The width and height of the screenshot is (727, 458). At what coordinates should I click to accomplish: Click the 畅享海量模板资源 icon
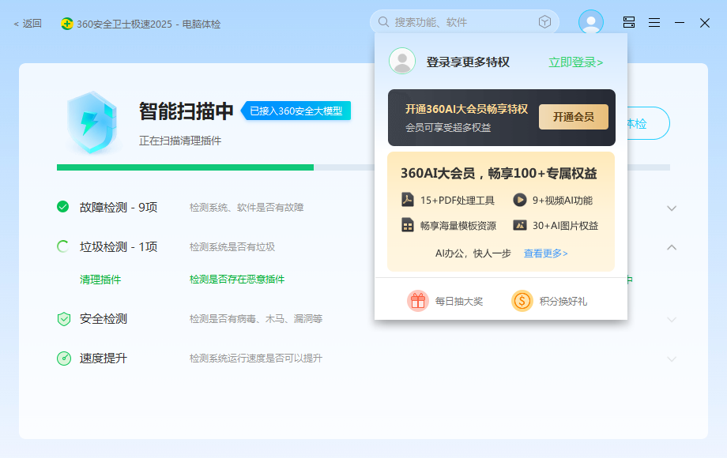coord(409,225)
